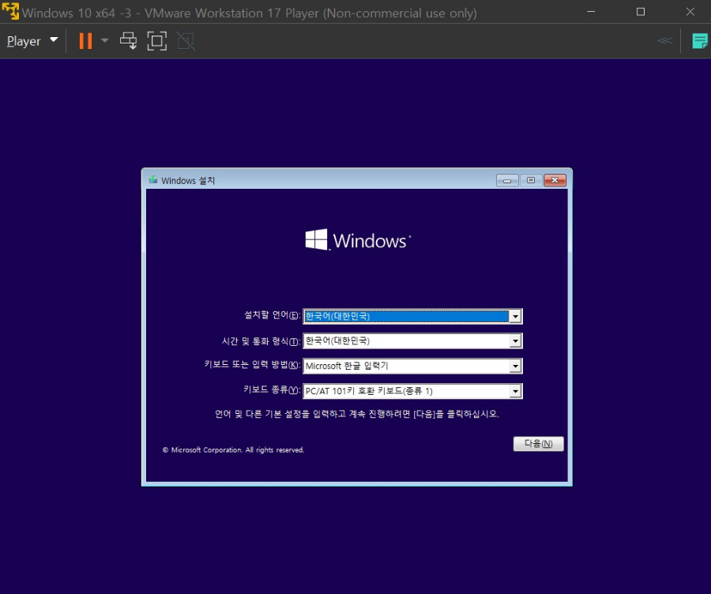Minimize the VMware Player window
This screenshot has width=711, height=594.
point(591,11)
